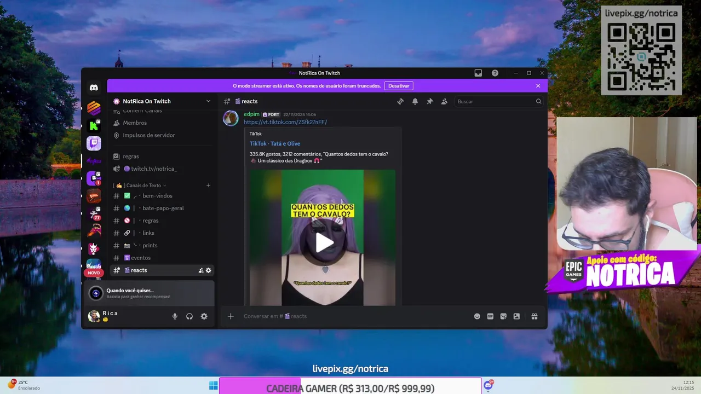Open the orange striped server in the server list

pos(94,108)
